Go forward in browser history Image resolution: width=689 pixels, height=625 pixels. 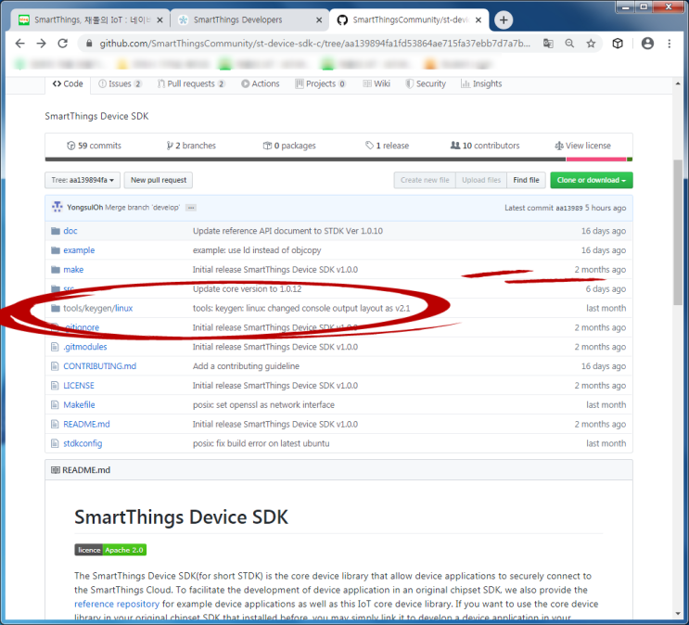tap(42, 43)
